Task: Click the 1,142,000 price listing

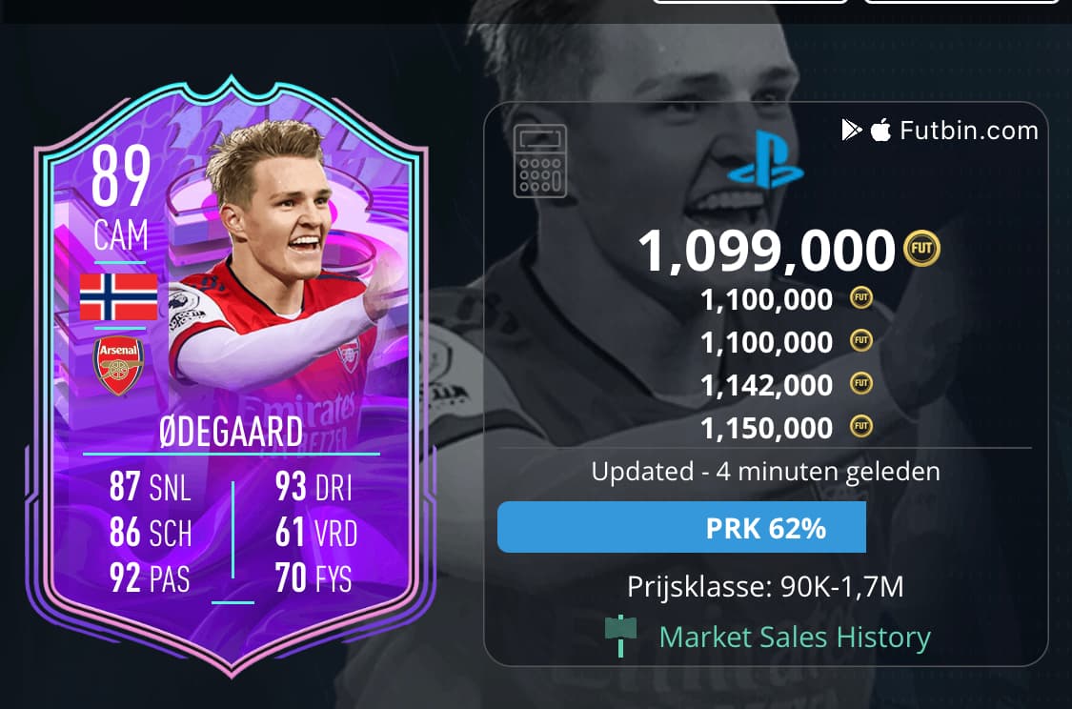Action: coord(766,385)
